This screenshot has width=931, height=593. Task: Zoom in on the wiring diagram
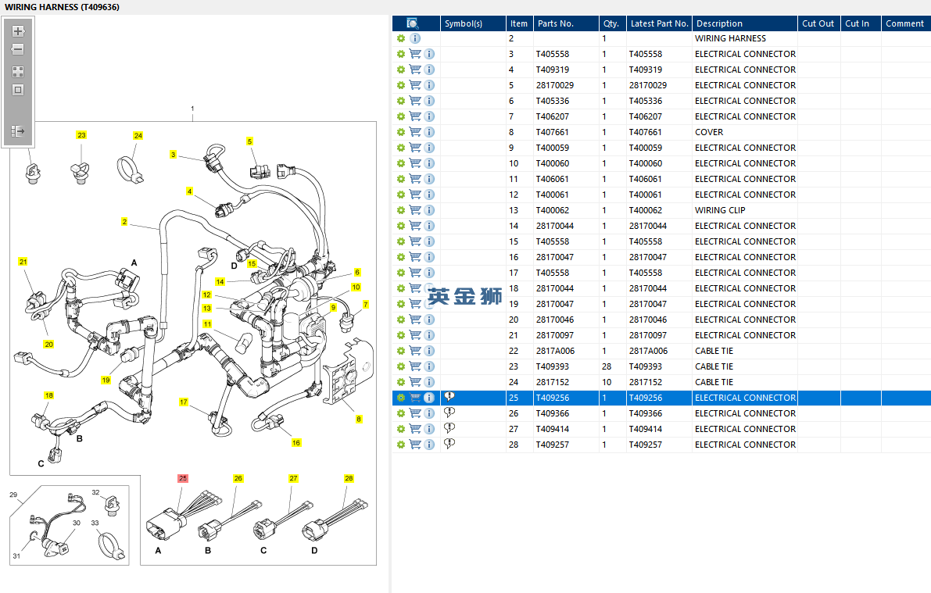[18, 32]
